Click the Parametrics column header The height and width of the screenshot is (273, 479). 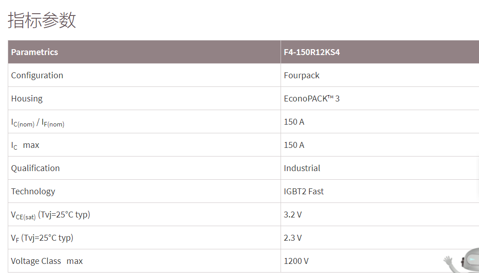[x=35, y=52]
